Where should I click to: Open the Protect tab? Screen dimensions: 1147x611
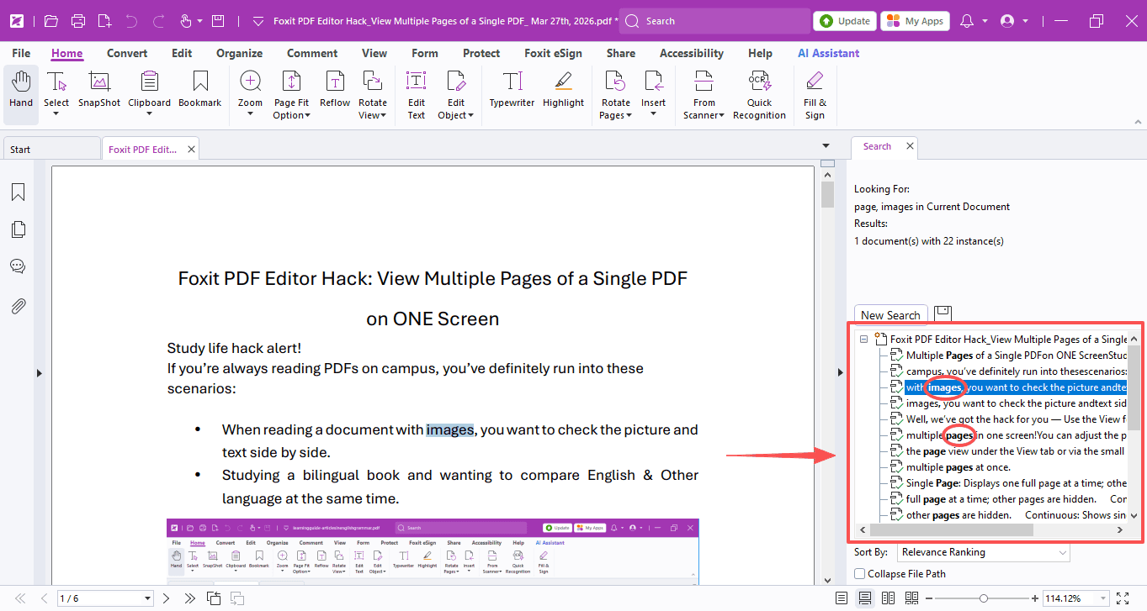pos(481,53)
